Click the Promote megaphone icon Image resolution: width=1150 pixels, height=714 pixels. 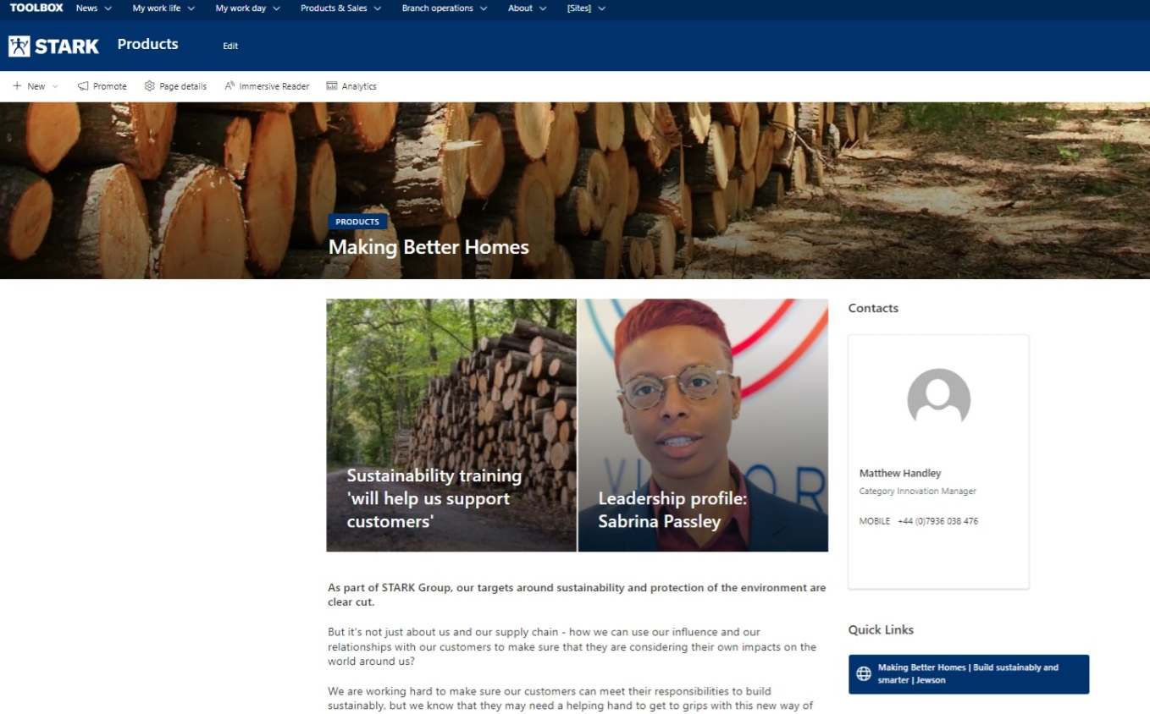pos(83,86)
